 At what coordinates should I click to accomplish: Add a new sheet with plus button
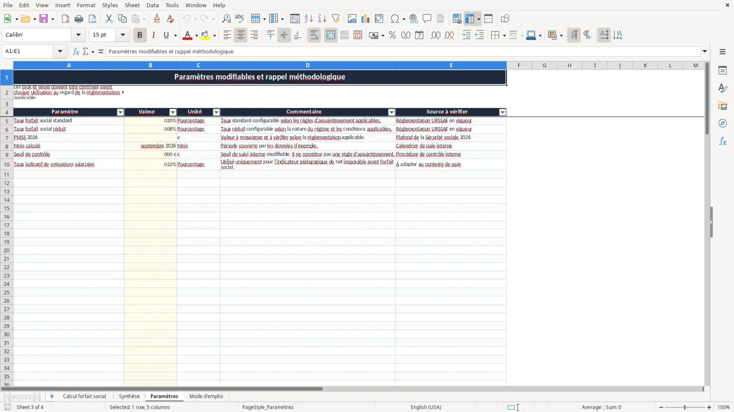click(x=51, y=397)
